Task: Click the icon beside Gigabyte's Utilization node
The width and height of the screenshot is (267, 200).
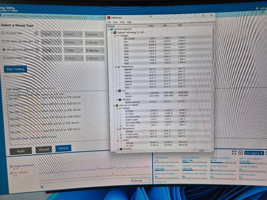Action: click(120, 99)
